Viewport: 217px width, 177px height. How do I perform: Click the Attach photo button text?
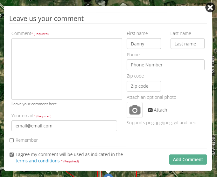[160, 110]
